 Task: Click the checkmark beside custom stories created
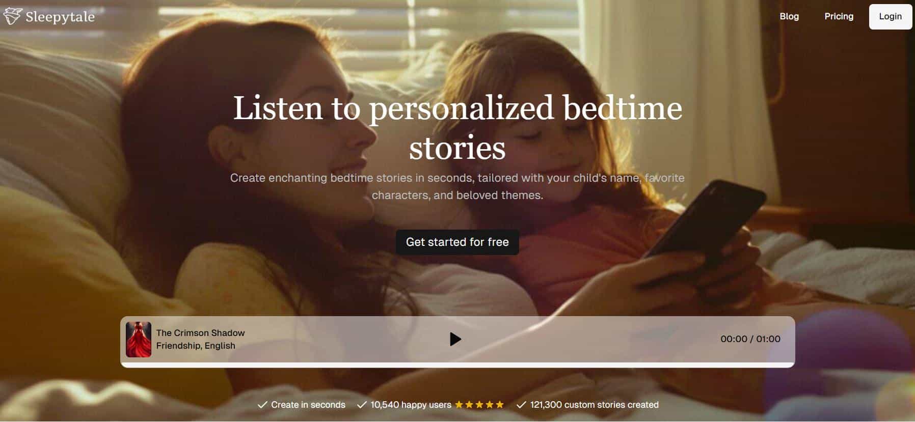coord(521,405)
